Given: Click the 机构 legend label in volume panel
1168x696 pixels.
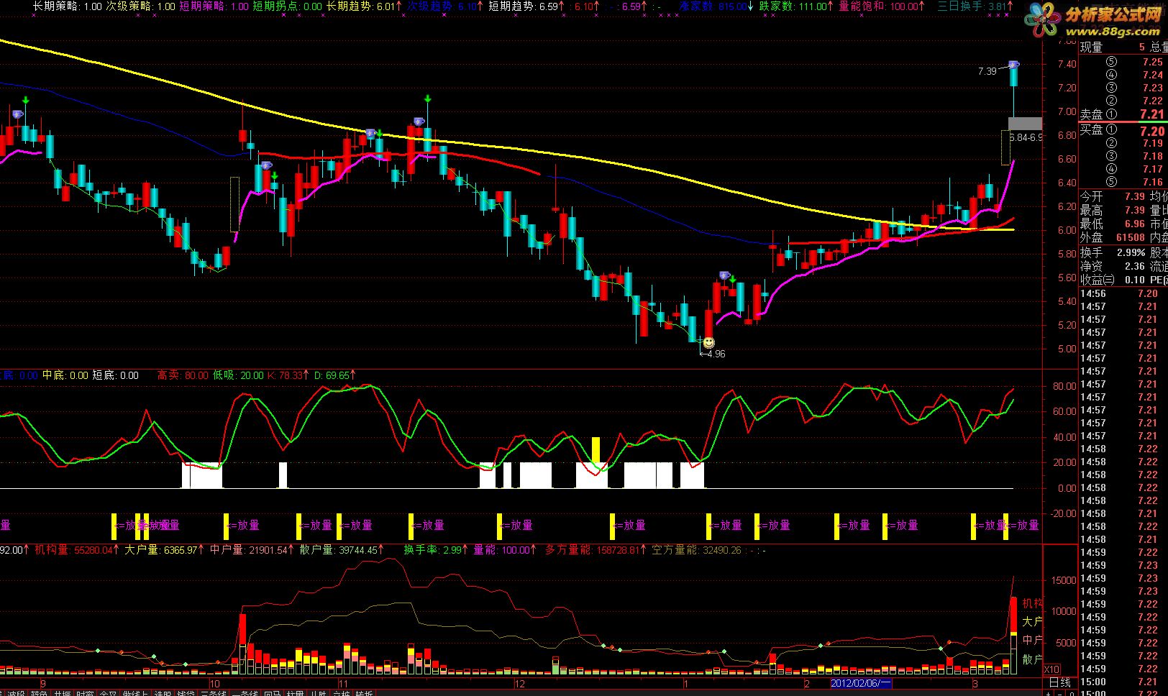Looking at the screenshot, I should tap(1032, 603).
